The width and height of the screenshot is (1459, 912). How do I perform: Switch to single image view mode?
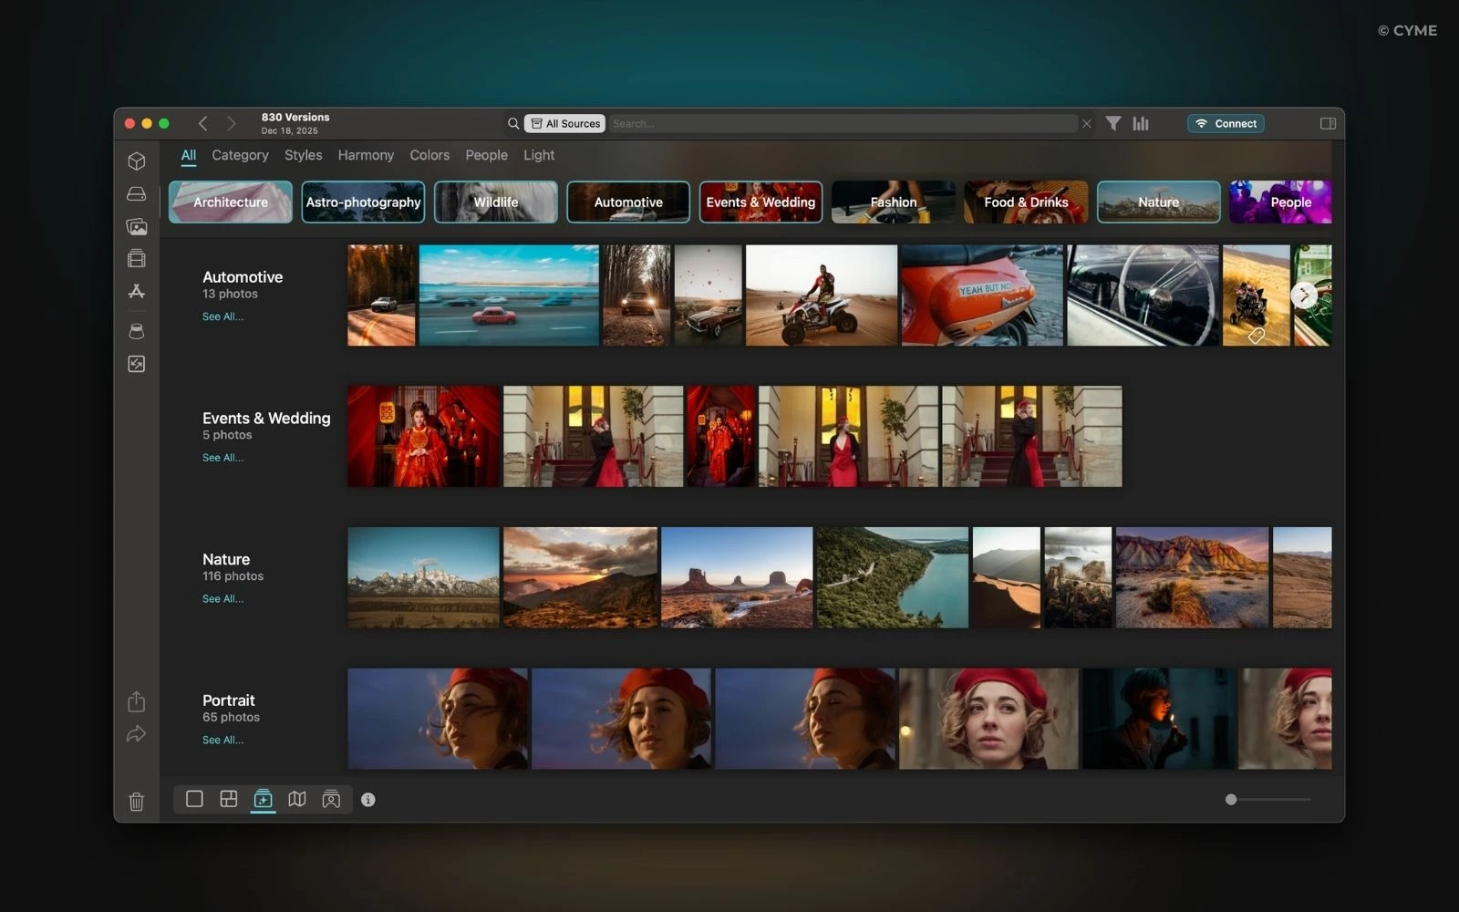pyautogui.click(x=194, y=799)
